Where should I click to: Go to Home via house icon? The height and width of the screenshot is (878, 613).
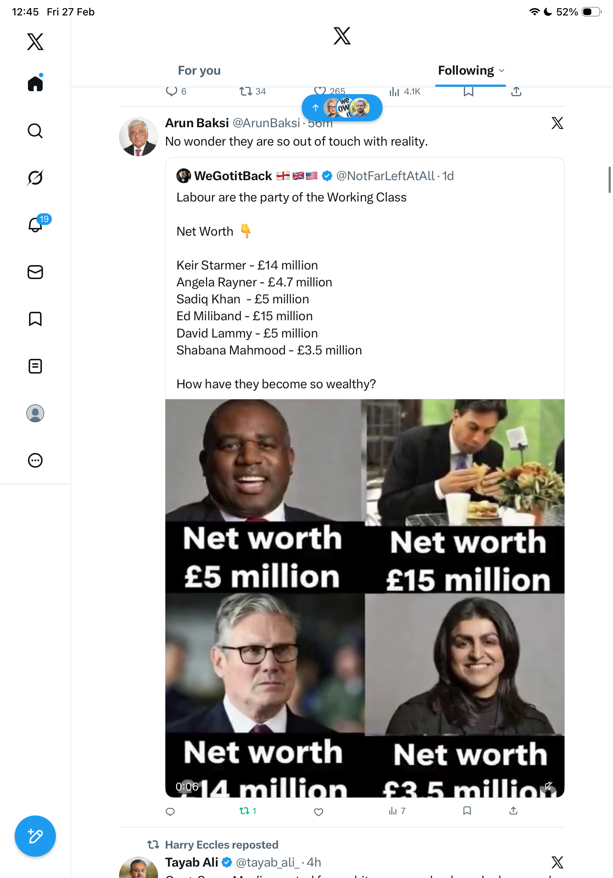pos(35,84)
